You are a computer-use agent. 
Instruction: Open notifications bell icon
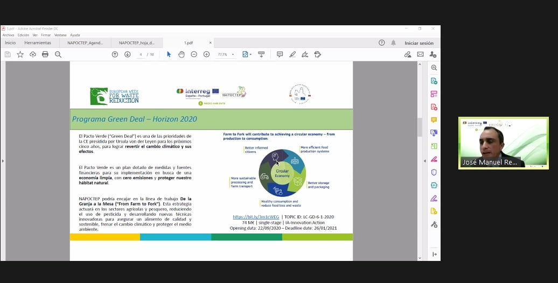[393, 43]
